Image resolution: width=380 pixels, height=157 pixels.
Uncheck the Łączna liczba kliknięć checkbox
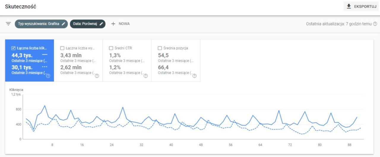pos(13,48)
